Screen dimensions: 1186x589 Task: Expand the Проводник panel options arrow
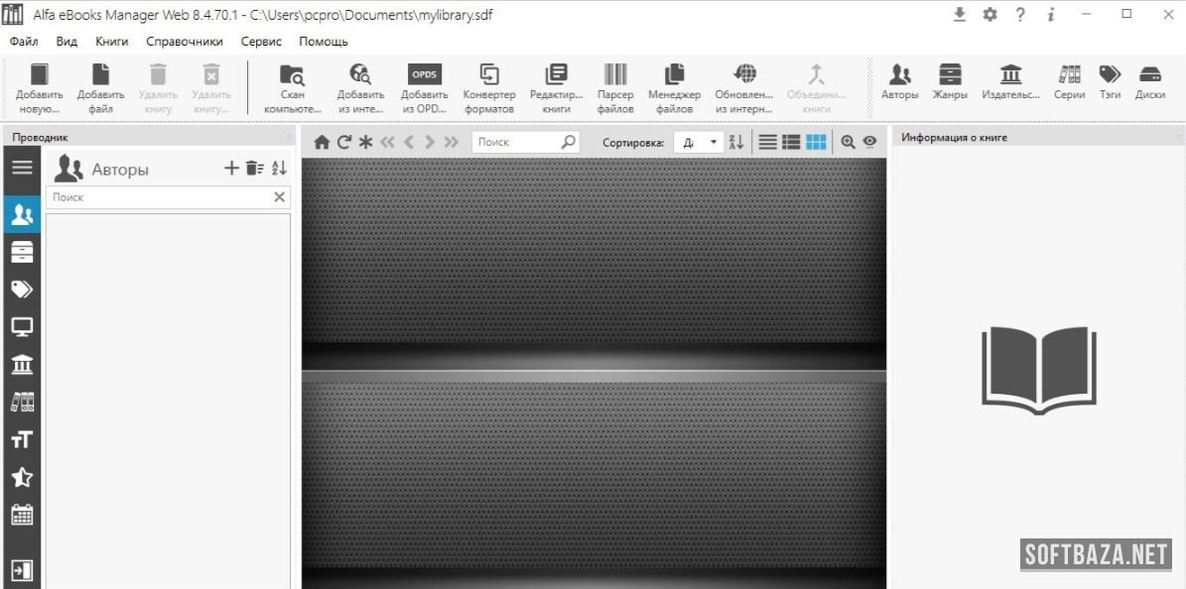pos(289,138)
